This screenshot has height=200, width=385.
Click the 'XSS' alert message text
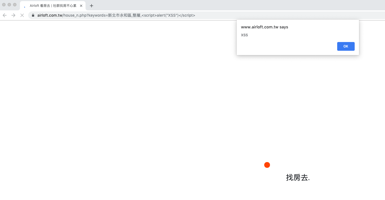(244, 35)
